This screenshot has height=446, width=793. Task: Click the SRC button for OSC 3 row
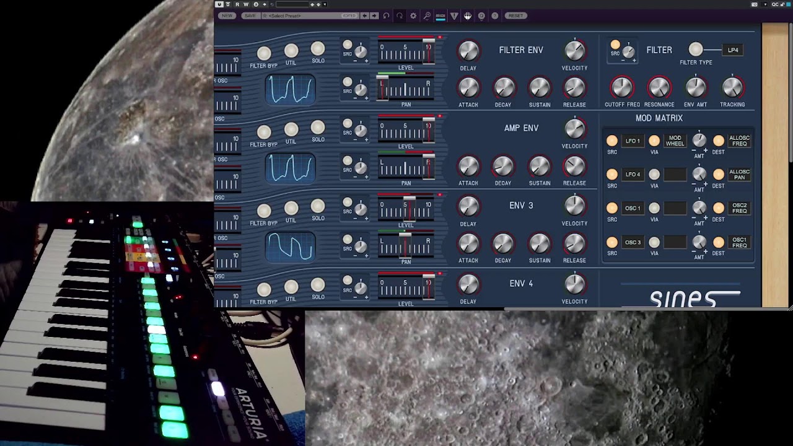pos(612,242)
